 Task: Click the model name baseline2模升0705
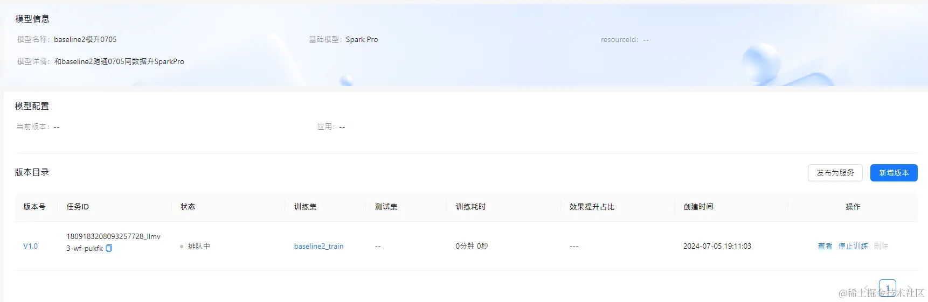pyautogui.click(x=85, y=39)
